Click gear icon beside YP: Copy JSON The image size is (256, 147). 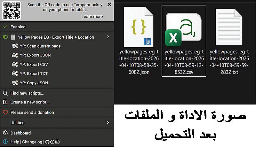(15, 83)
